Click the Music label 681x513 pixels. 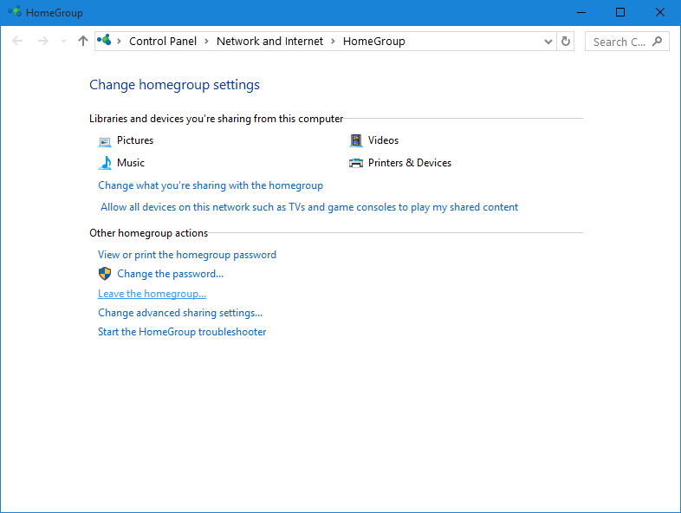(131, 163)
